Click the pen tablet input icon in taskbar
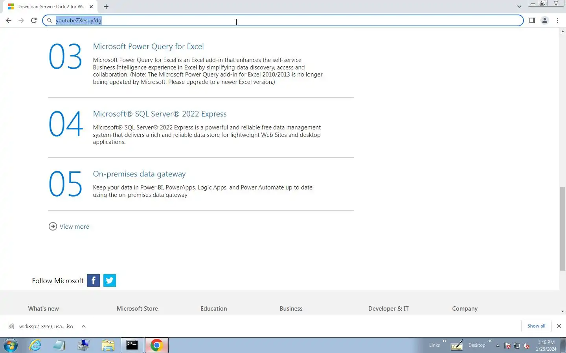The width and height of the screenshot is (566, 353). click(x=457, y=346)
